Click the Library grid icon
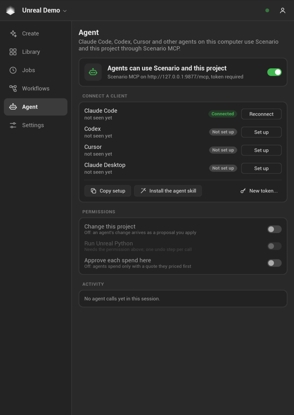Image resolution: width=294 pixels, height=415 pixels. click(13, 52)
